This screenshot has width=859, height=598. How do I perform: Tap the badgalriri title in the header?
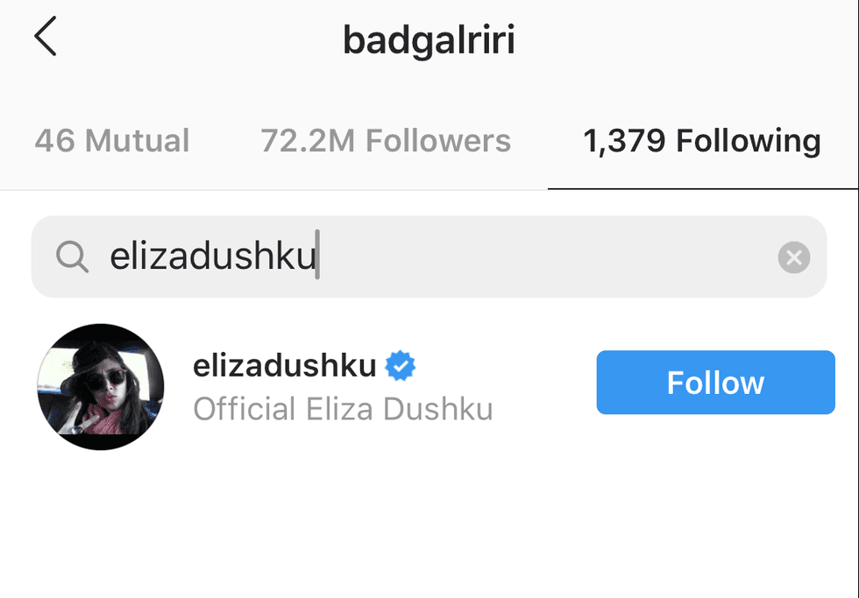(x=429, y=40)
